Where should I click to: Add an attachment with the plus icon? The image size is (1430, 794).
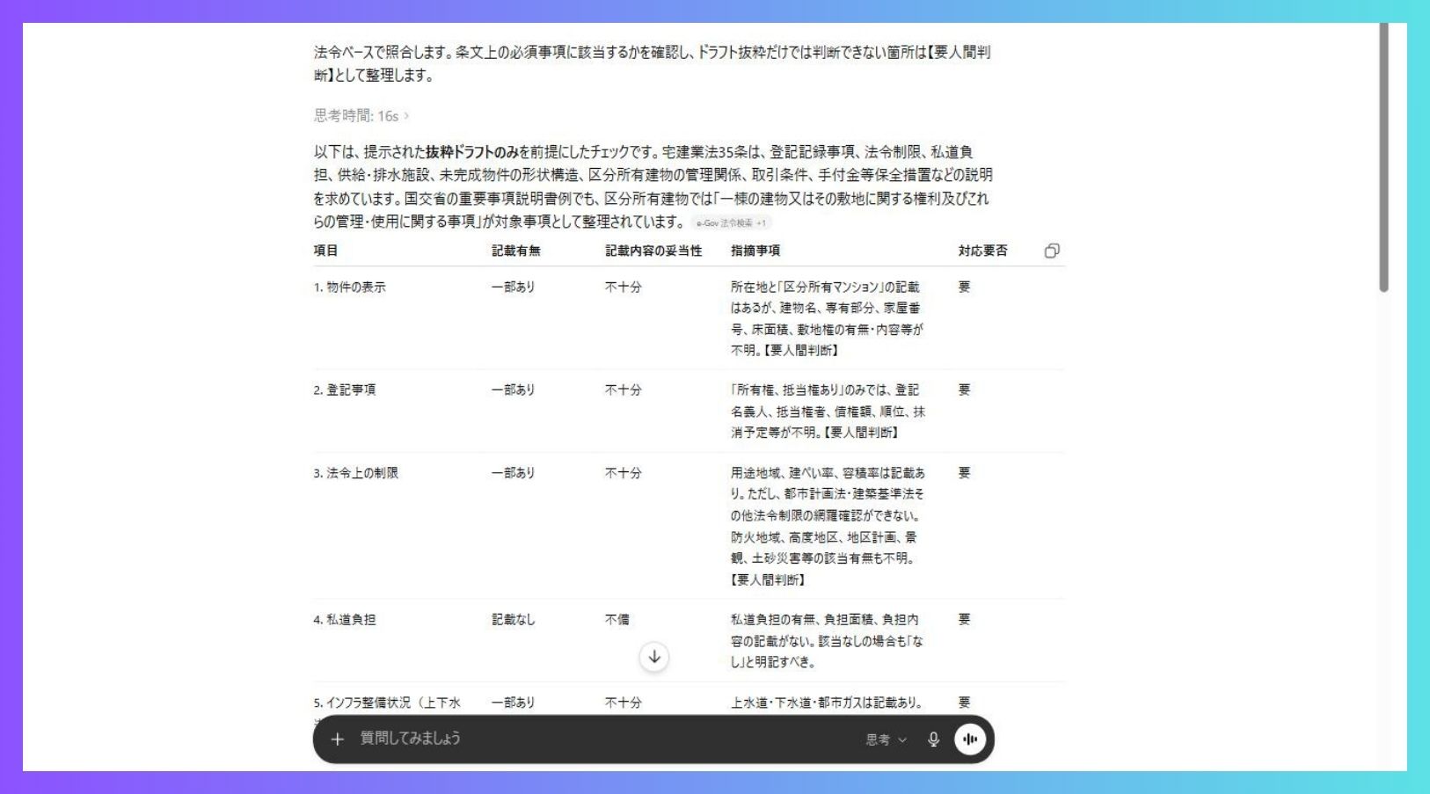point(337,739)
